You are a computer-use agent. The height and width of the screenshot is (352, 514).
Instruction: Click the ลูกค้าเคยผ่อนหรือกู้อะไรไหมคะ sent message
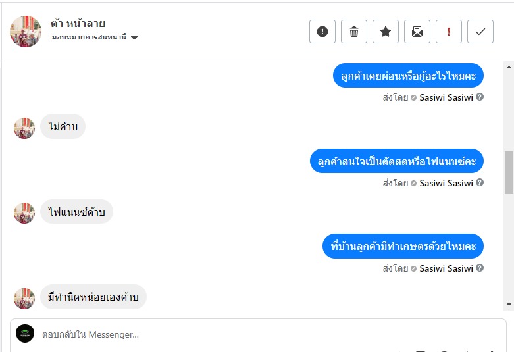(x=408, y=75)
